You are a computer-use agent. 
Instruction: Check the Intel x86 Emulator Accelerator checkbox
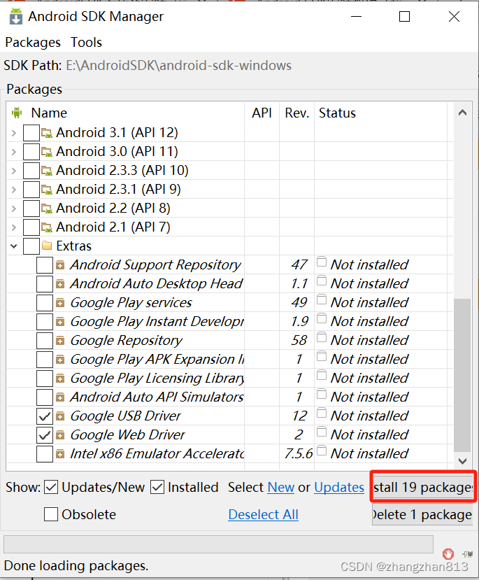(x=45, y=454)
